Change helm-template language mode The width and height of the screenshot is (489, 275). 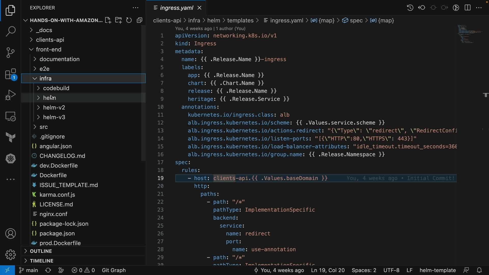click(x=437, y=270)
